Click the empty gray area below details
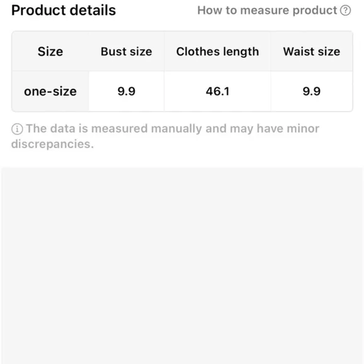Screen dimensions: 364x364 tap(182, 265)
